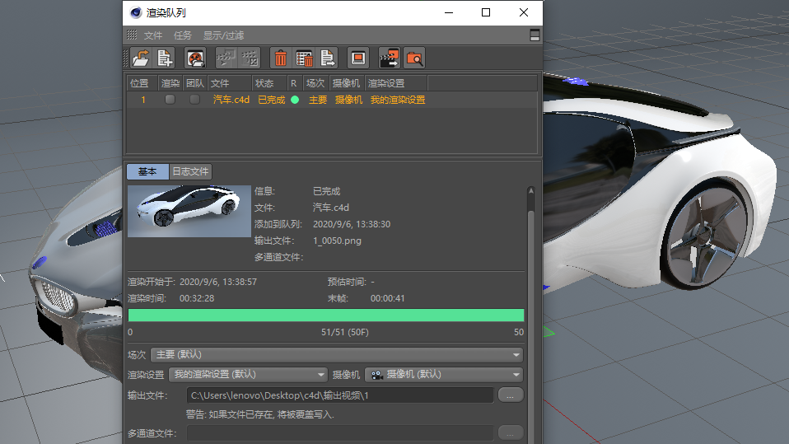
Task: Click the car render preview thumbnail
Action: (x=189, y=212)
